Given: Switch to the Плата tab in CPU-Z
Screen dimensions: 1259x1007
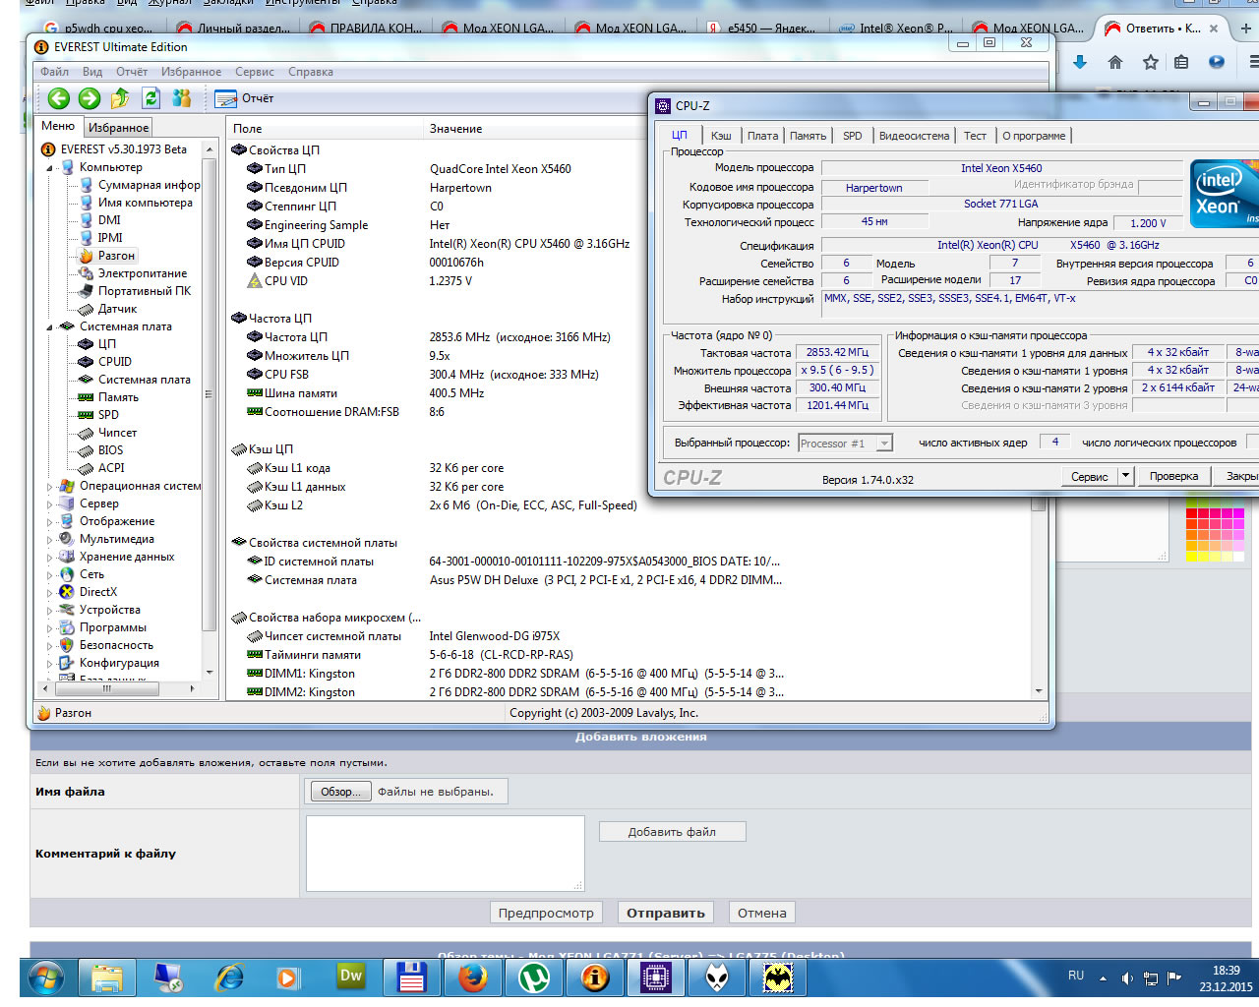Looking at the screenshot, I should [762, 136].
